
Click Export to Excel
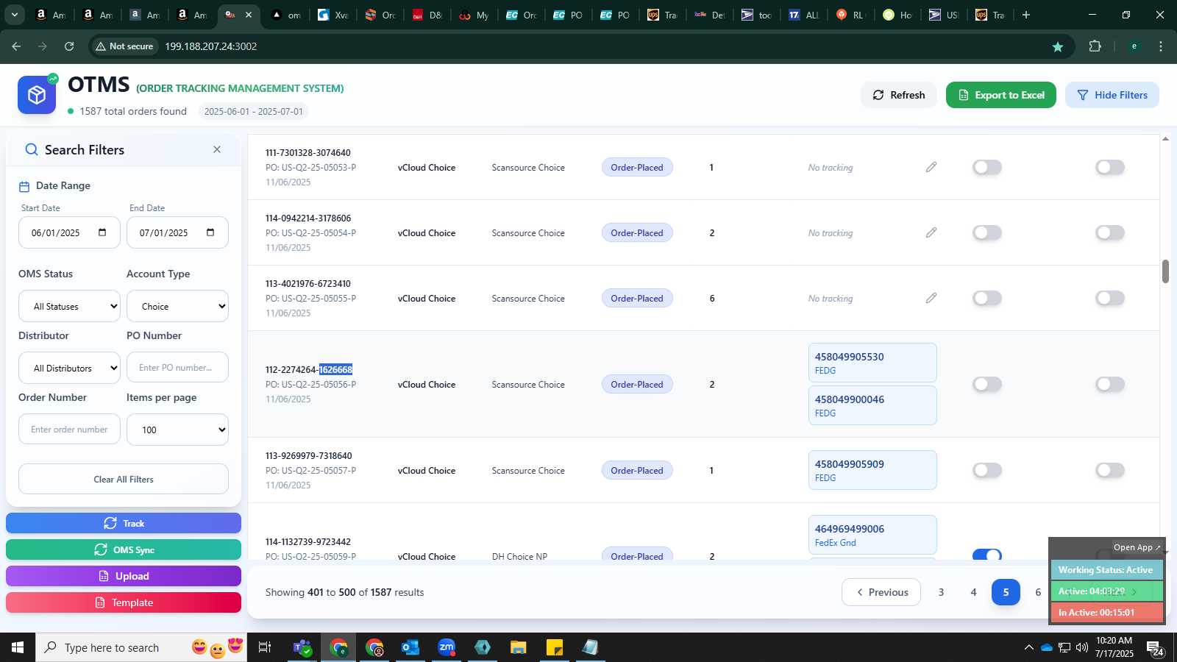[x=1000, y=95]
